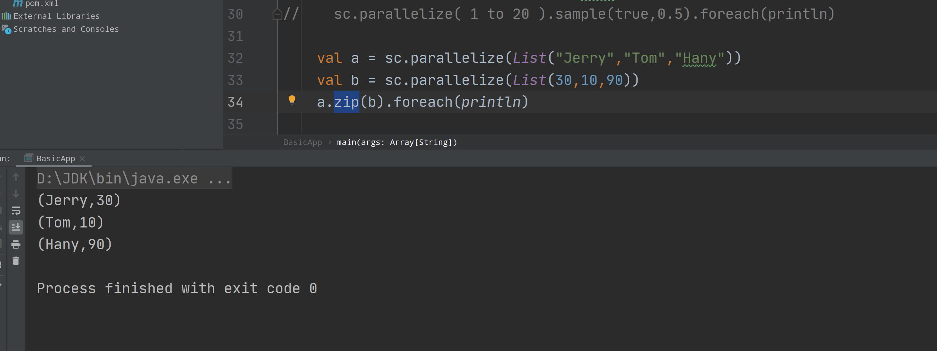Click the (Tom,10) output line
This screenshot has width=937, height=351.
[70, 223]
